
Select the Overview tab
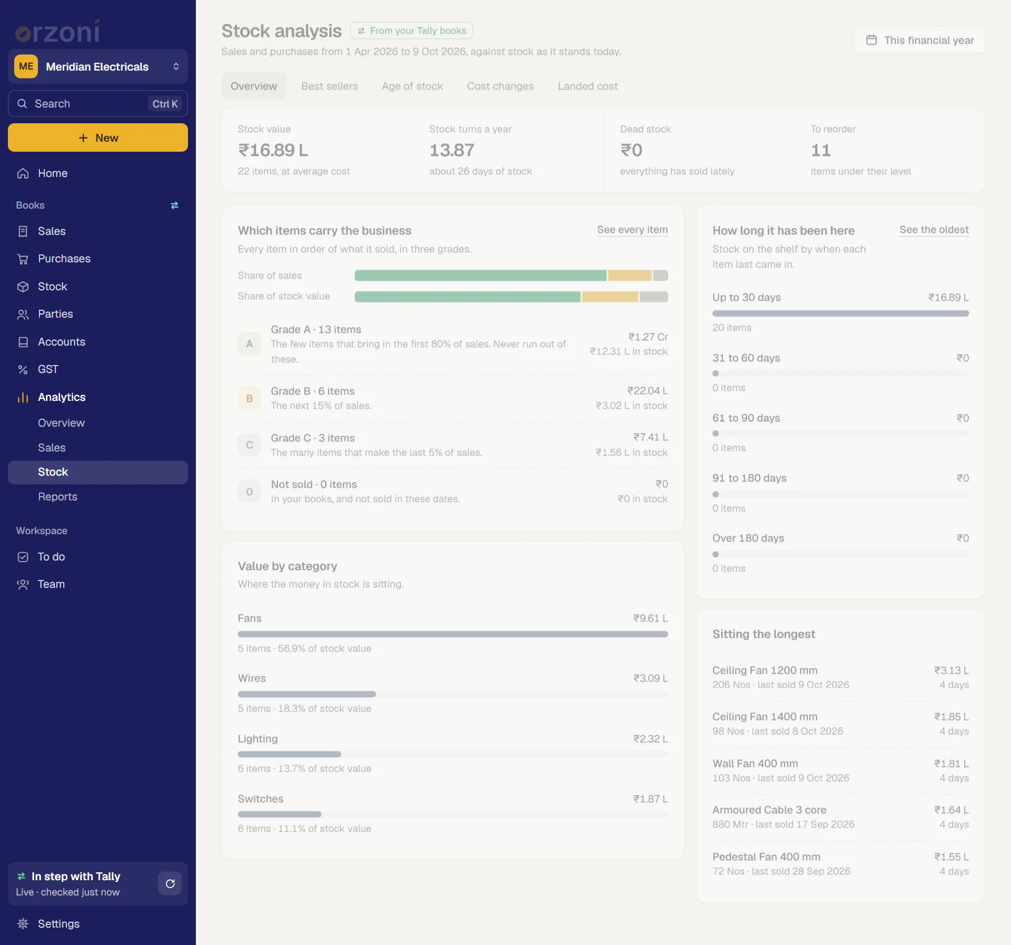[253, 86]
